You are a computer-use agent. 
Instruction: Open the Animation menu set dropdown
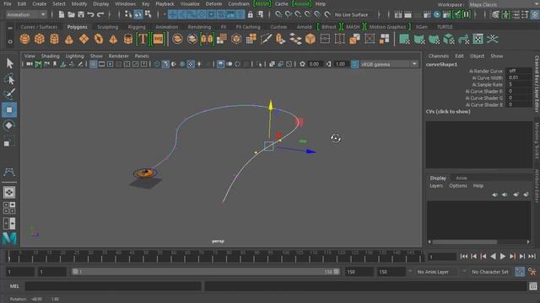click(26, 14)
